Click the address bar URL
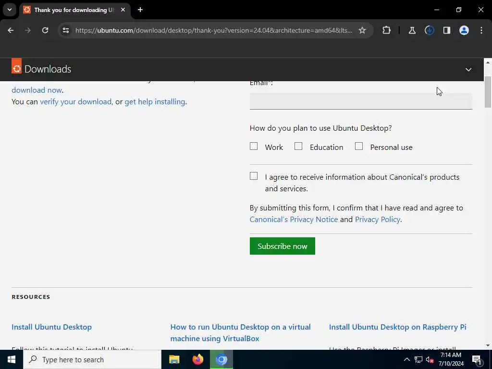 [214, 30]
